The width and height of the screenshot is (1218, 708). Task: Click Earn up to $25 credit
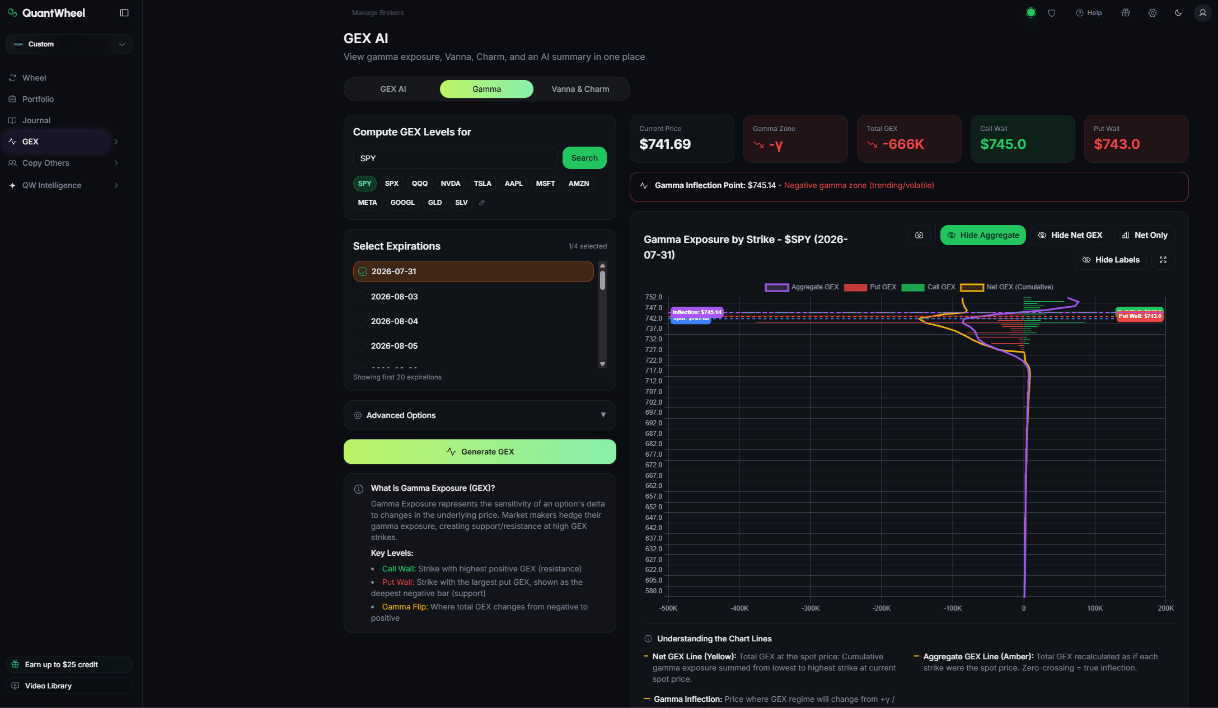tap(69, 664)
